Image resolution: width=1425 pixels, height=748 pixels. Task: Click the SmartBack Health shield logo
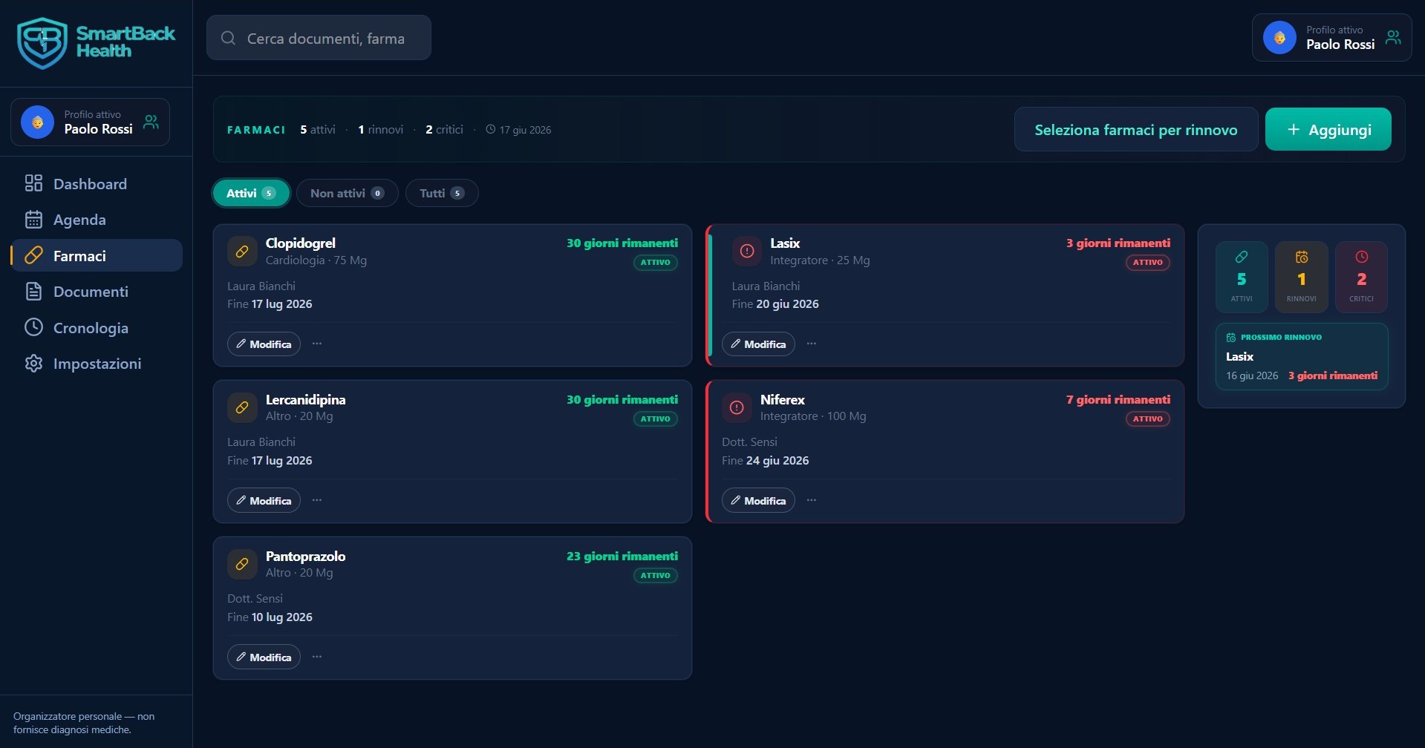pyautogui.click(x=42, y=43)
